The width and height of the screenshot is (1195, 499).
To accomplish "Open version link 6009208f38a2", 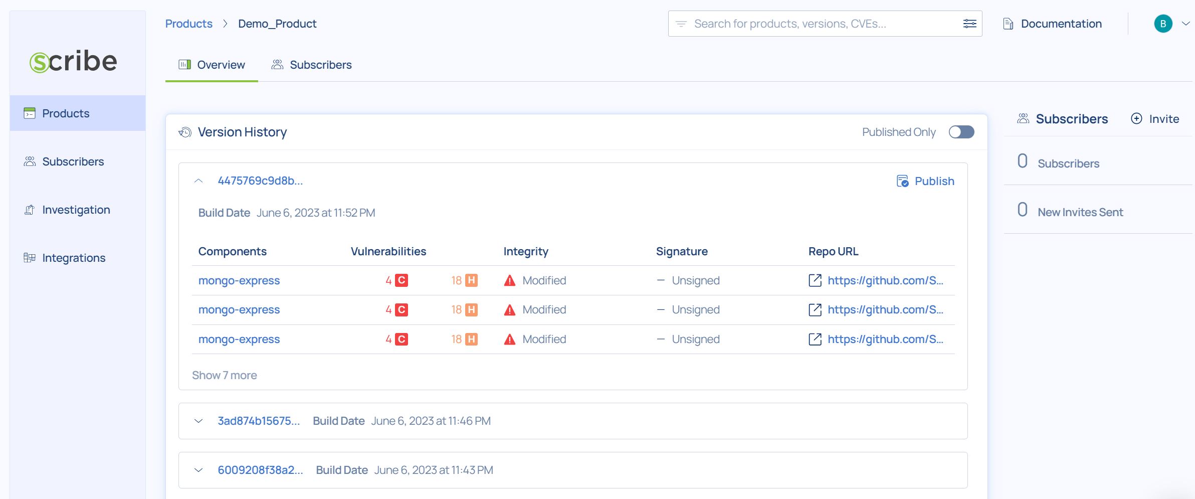I will click(x=260, y=470).
